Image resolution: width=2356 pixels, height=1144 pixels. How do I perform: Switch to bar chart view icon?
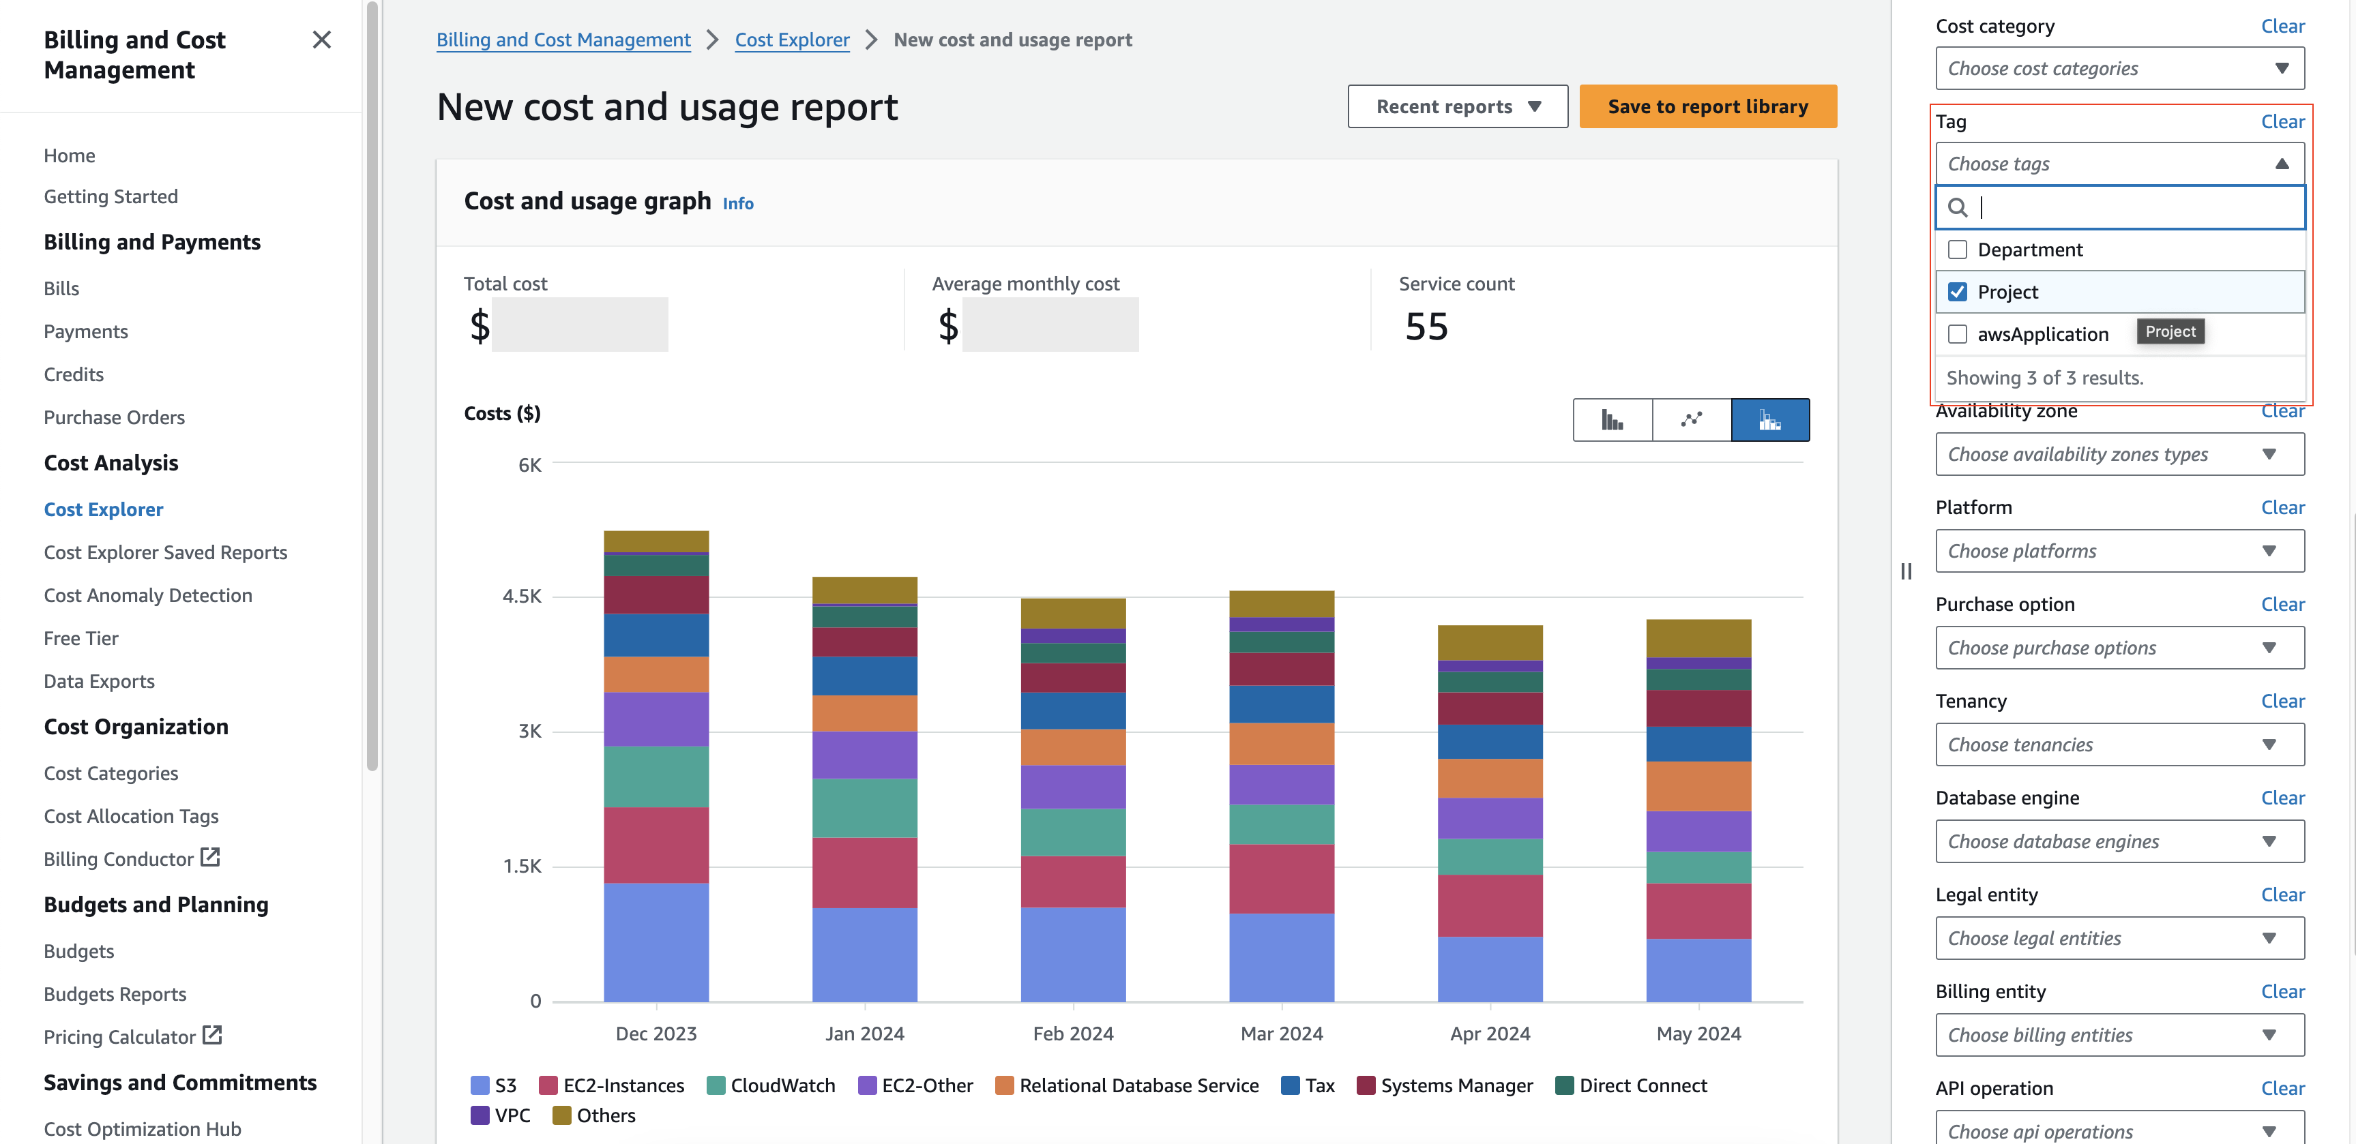[x=1612, y=420]
